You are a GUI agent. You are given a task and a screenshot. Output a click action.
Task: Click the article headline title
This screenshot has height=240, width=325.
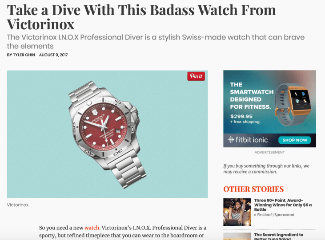click(141, 17)
